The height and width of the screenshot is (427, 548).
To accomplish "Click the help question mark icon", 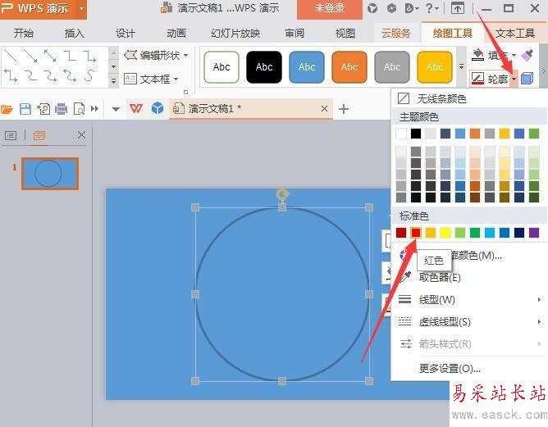I will (x=429, y=7).
